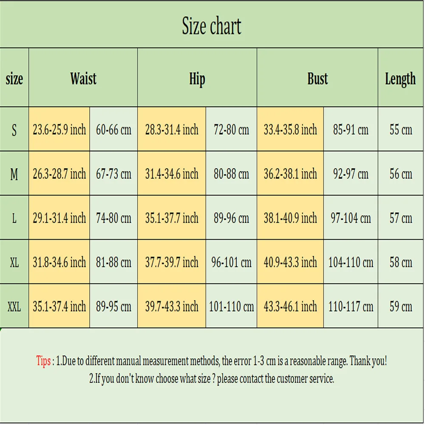425x425 pixels.
Task: Select the S size row label
Action: [x=14, y=130]
